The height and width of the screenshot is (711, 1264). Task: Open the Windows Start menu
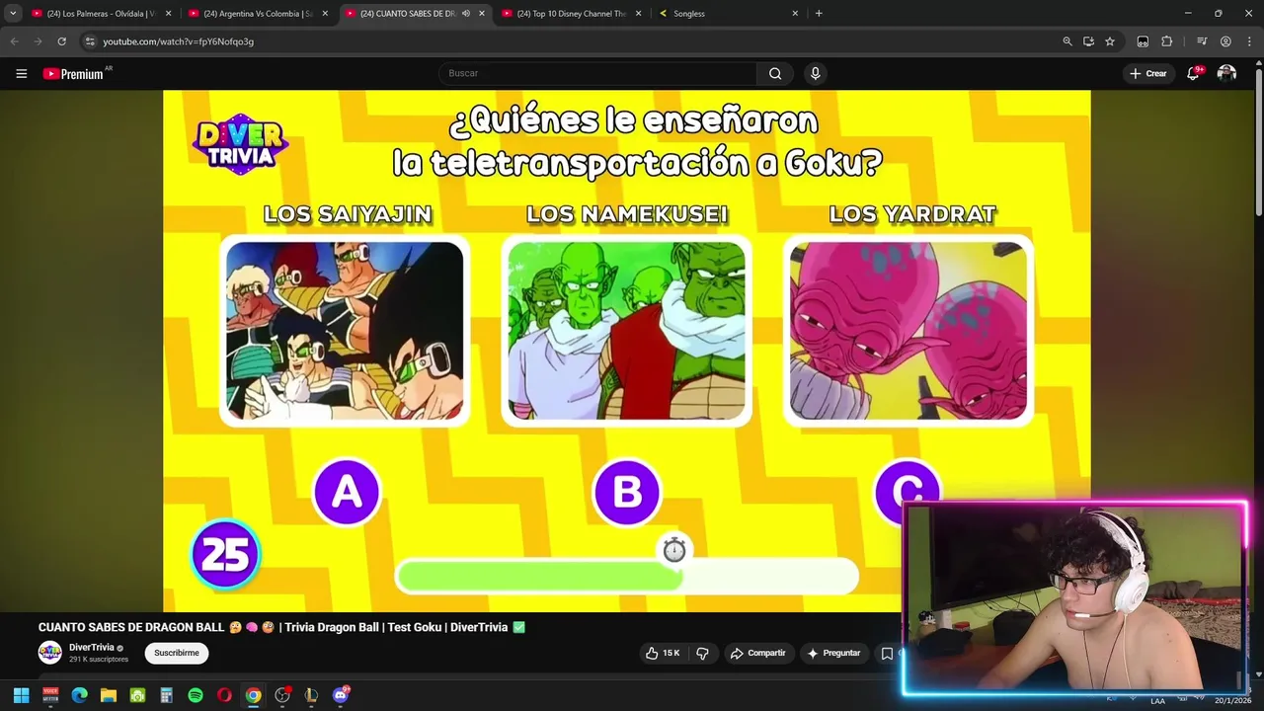pos(21,695)
